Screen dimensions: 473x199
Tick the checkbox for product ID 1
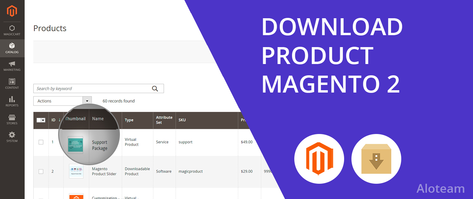pos(41,142)
